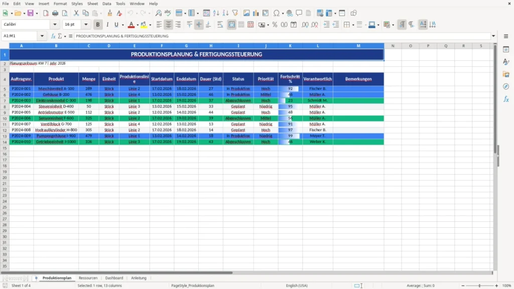Apply the red font color swatch
This screenshot has height=289, width=514.
131,25
